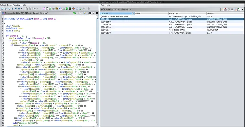Click the decompiler scrollbar up arrow
The image size is (245, 127).
(x=97, y=16)
